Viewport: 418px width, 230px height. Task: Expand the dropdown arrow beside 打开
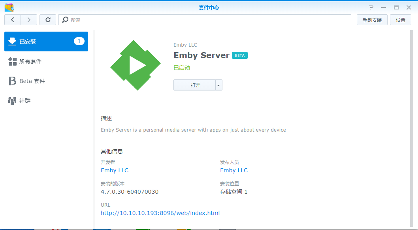point(218,85)
